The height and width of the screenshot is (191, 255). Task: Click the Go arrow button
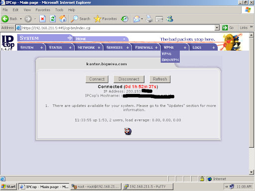point(225,28)
